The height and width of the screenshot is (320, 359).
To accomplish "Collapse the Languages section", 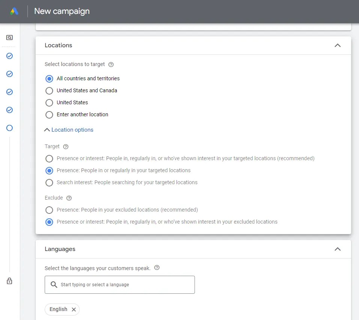I will click(337, 249).
